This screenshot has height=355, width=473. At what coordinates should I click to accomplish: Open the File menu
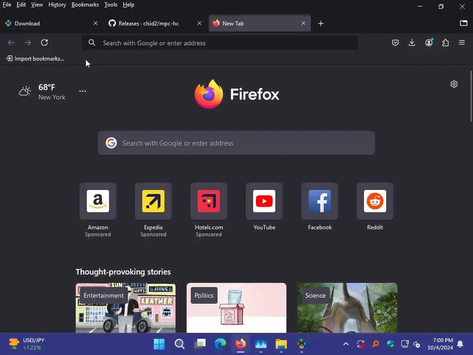[6, 5]
